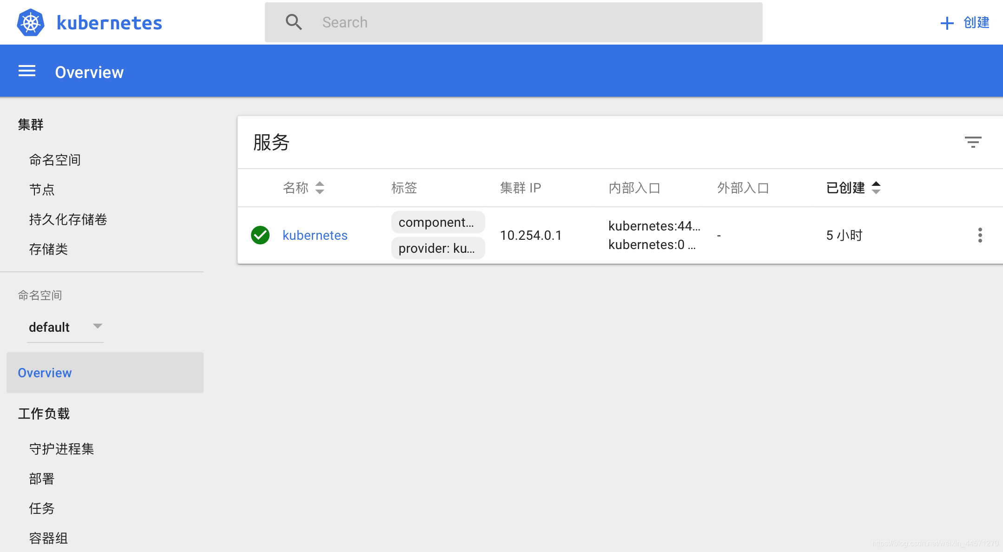Open the 工作负载 workloads section
The width and height of the screenshot is (1003, 552).
coord(44,414)
